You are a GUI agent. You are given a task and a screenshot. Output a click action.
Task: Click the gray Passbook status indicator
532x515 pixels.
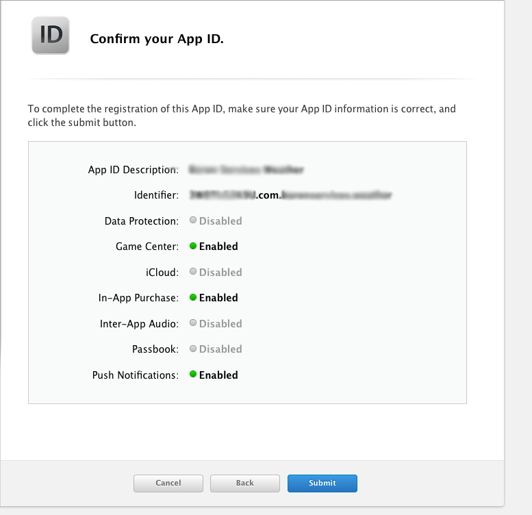[193, 349]
